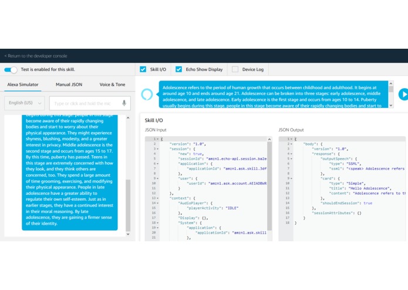Open the English (US) language dropdown
This screenshot has width=408, height=290.
(25, 103)
